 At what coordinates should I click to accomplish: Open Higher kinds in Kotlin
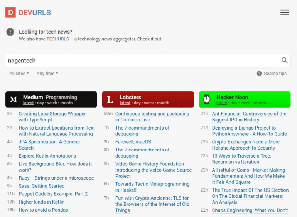point(42,202)
